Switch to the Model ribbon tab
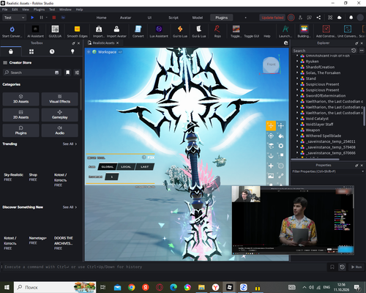This screenshot has height=293, width=366. 198,18
